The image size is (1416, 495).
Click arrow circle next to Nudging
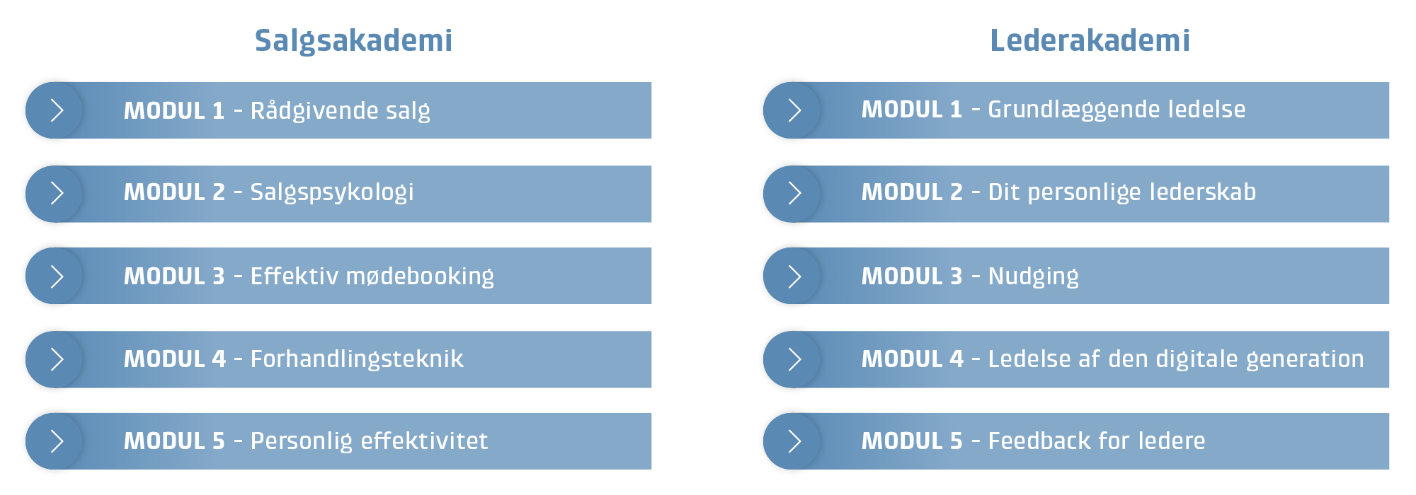click(792, 276)
